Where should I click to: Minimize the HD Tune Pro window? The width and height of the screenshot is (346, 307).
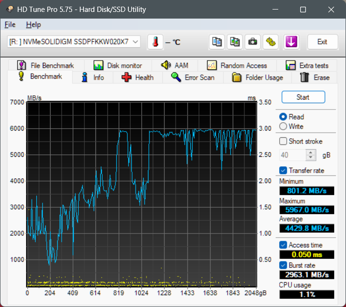[275, 9]
